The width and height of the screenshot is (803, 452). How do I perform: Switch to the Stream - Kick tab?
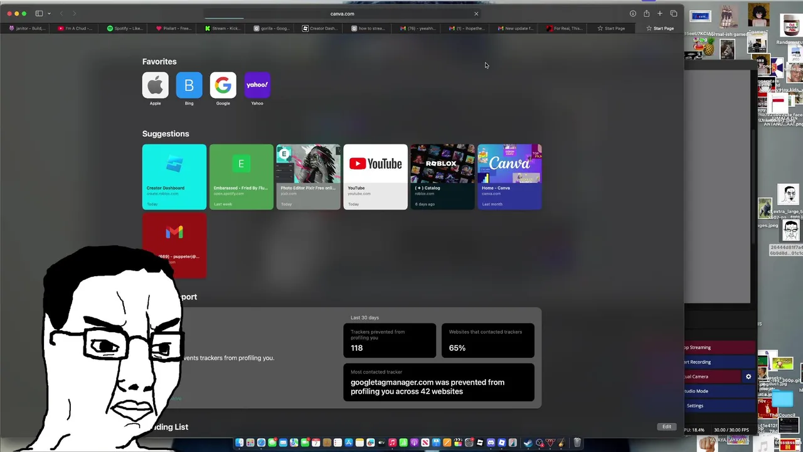[222, 28]
